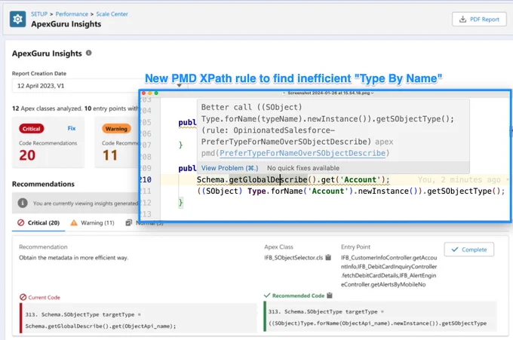Click the info icon beside ApexGuru Insights
The image size is (513, 340).
89,53
